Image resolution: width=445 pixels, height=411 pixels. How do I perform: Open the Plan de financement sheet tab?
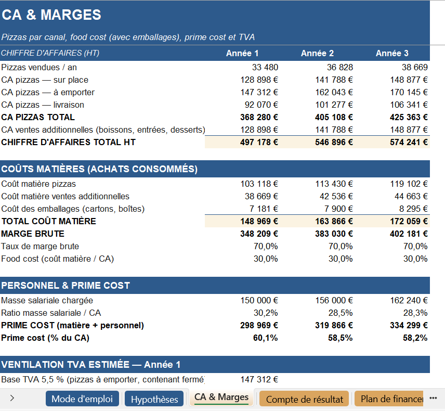[x=389, y=399]
